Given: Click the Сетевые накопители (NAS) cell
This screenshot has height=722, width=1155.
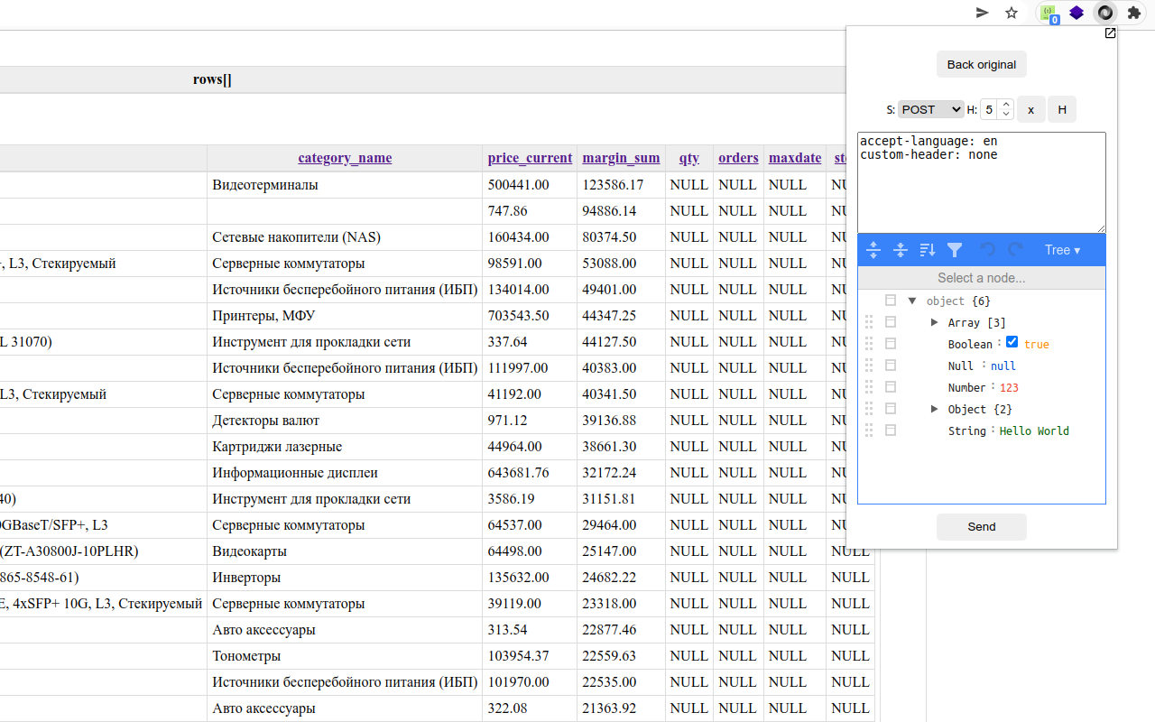Looking at the screenshot, I should tap(345, 236).
